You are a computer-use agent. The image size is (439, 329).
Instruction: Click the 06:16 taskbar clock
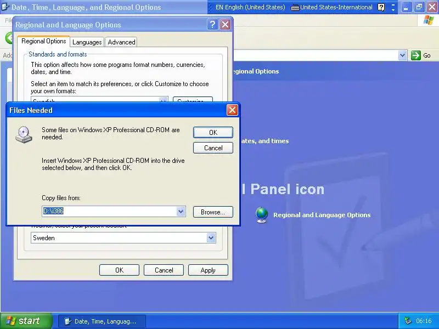click(x=424, y=321)
